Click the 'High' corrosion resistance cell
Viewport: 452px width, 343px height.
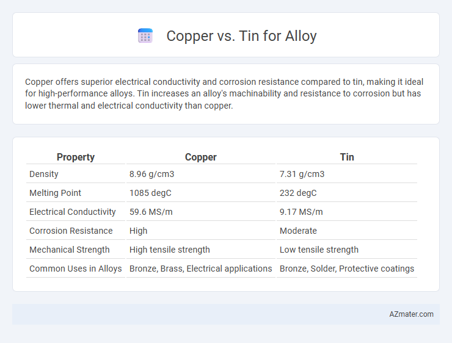click(200, 231)
